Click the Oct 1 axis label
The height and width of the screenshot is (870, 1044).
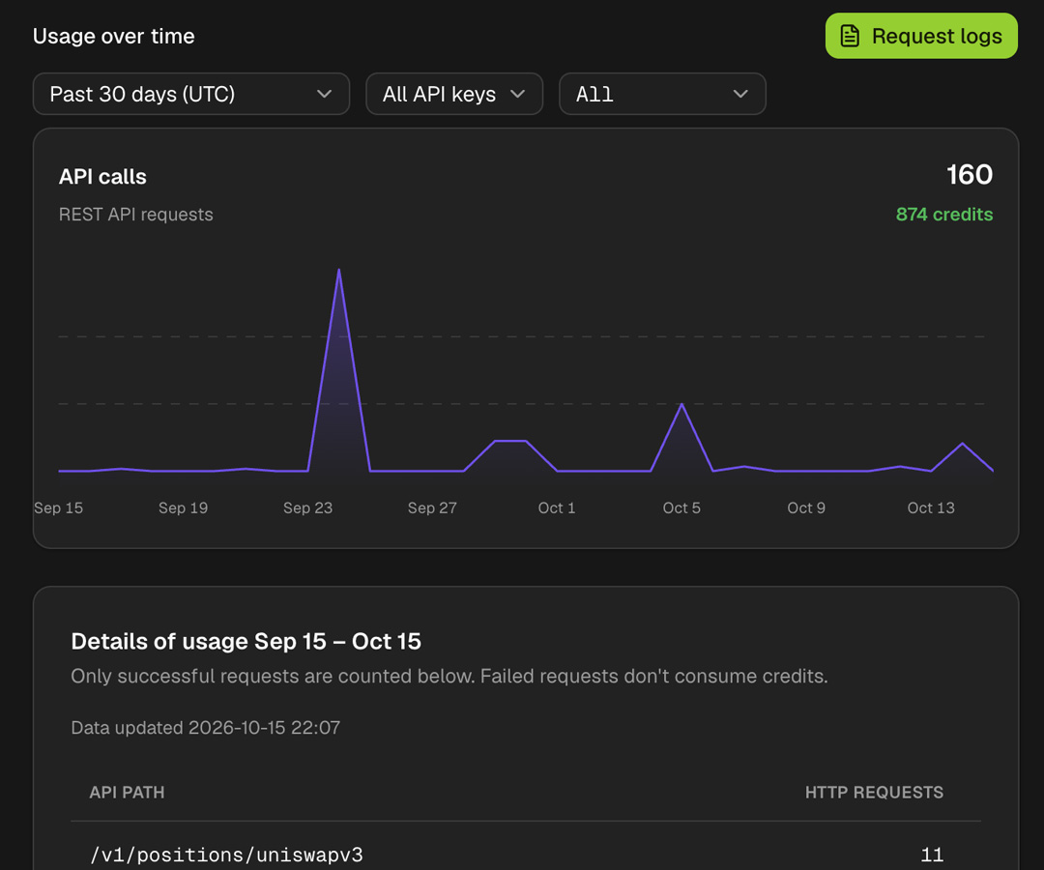tap(557, 507)
